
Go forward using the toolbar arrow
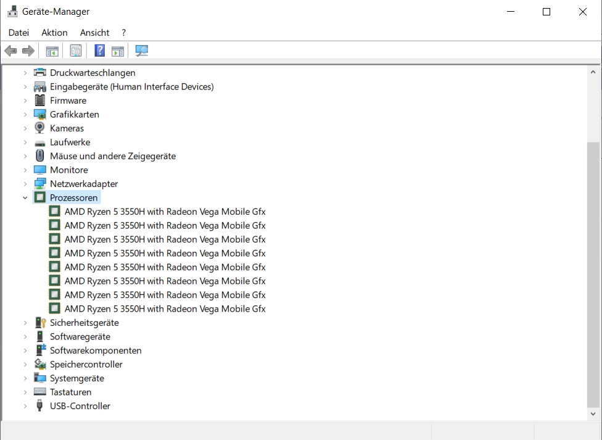point(28,51)
